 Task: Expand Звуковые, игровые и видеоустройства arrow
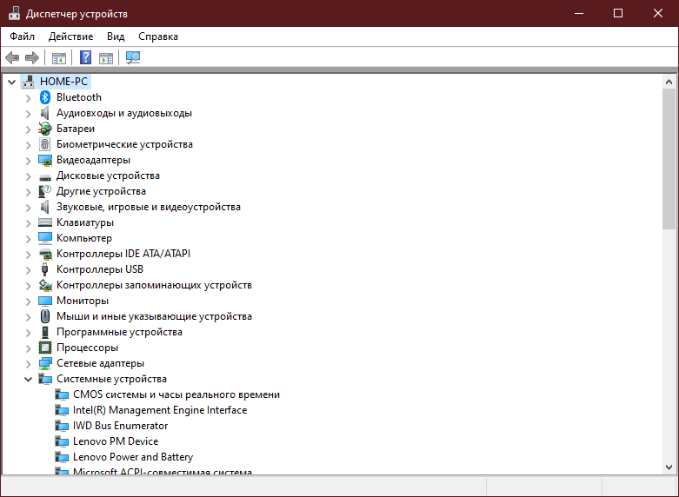[28, 208]
